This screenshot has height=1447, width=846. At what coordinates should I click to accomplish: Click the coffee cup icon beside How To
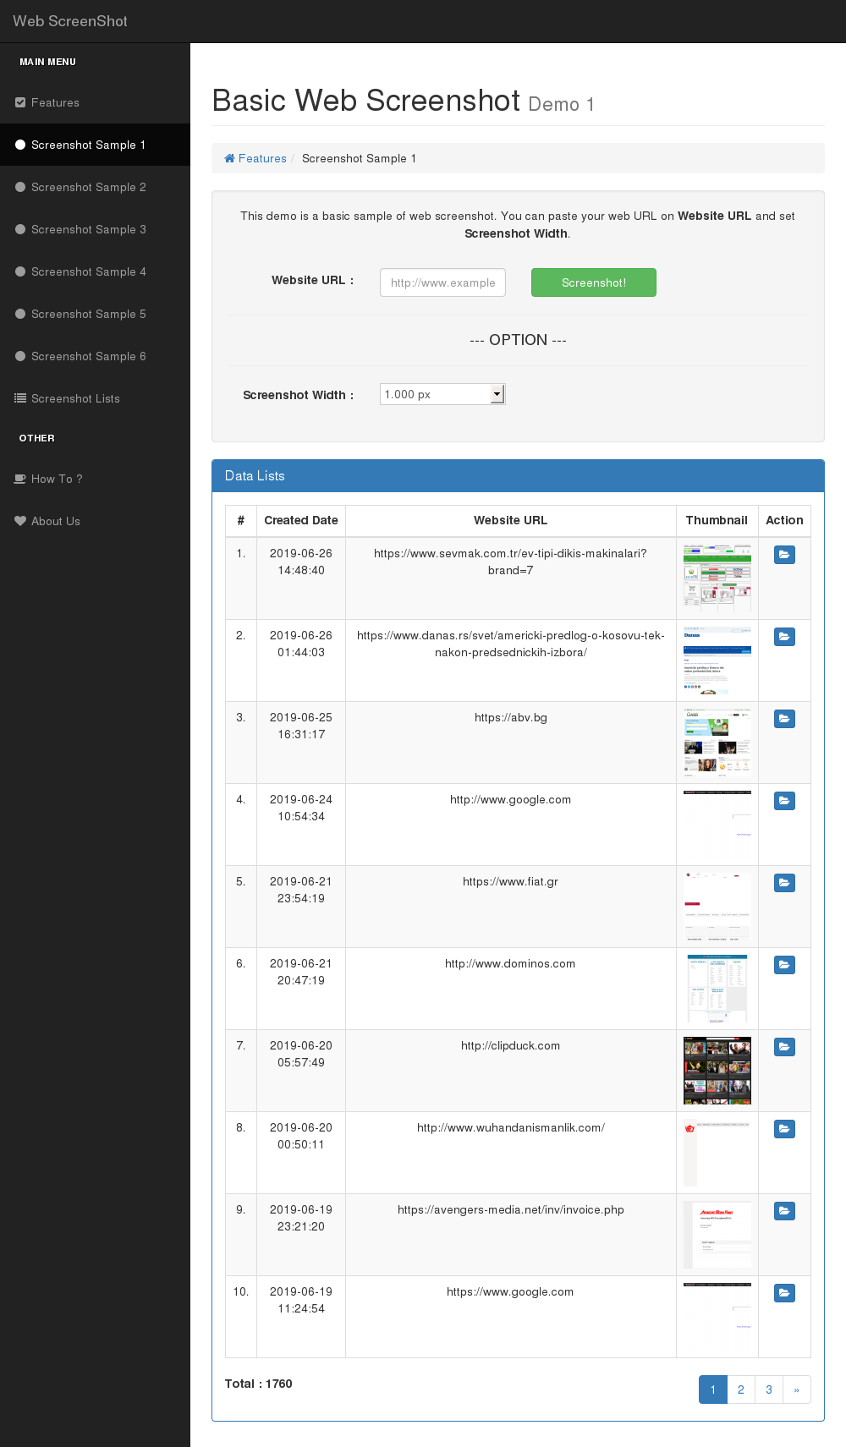(x=20, y=479)
